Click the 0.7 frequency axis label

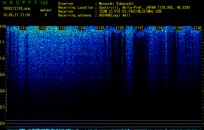pos(2,107)
